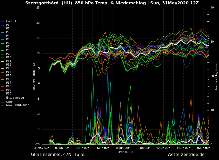This screenshot has width=219, height=160.
Task: Select the Mean 1981-2010 legend entry
Action: pos(18,106)
